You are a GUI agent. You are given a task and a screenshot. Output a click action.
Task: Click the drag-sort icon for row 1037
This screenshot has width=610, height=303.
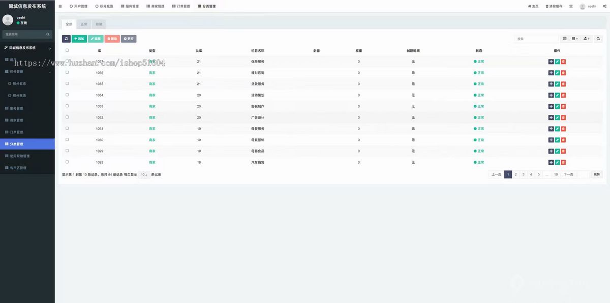[551, 62]
